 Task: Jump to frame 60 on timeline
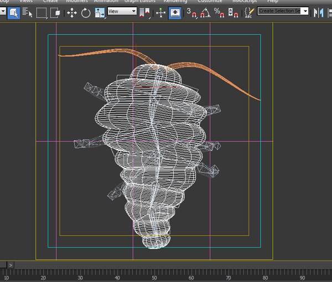click(191, 278)
